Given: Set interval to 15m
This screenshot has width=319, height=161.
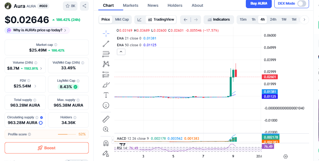Looking at the screenshot, I should [243, 20].
